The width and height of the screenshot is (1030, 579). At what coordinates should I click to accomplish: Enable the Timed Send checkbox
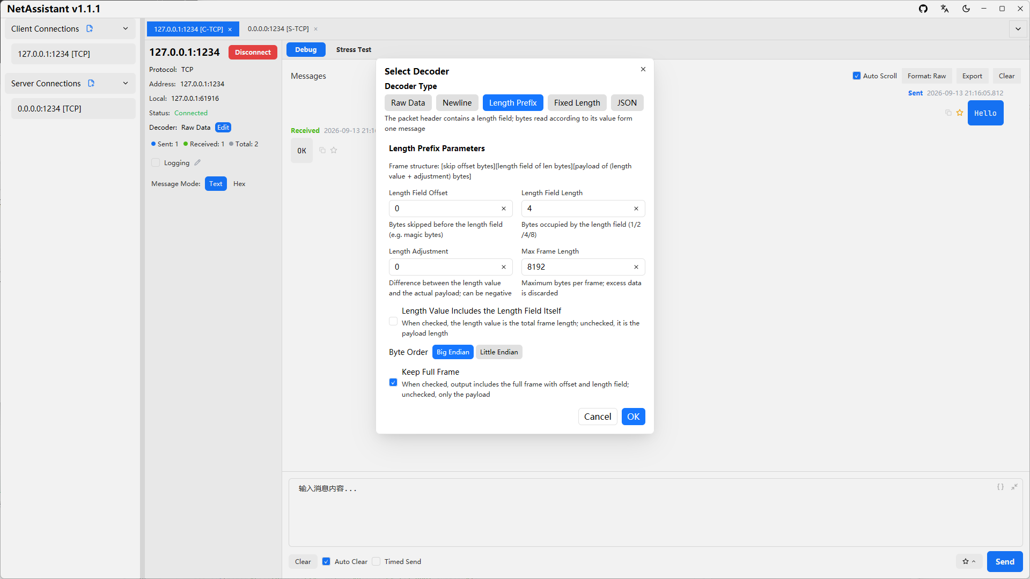[x=376, y=561]
